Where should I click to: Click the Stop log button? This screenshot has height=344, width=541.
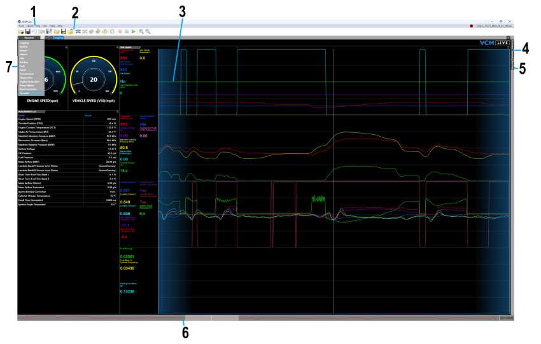click(x=127, y=31)
